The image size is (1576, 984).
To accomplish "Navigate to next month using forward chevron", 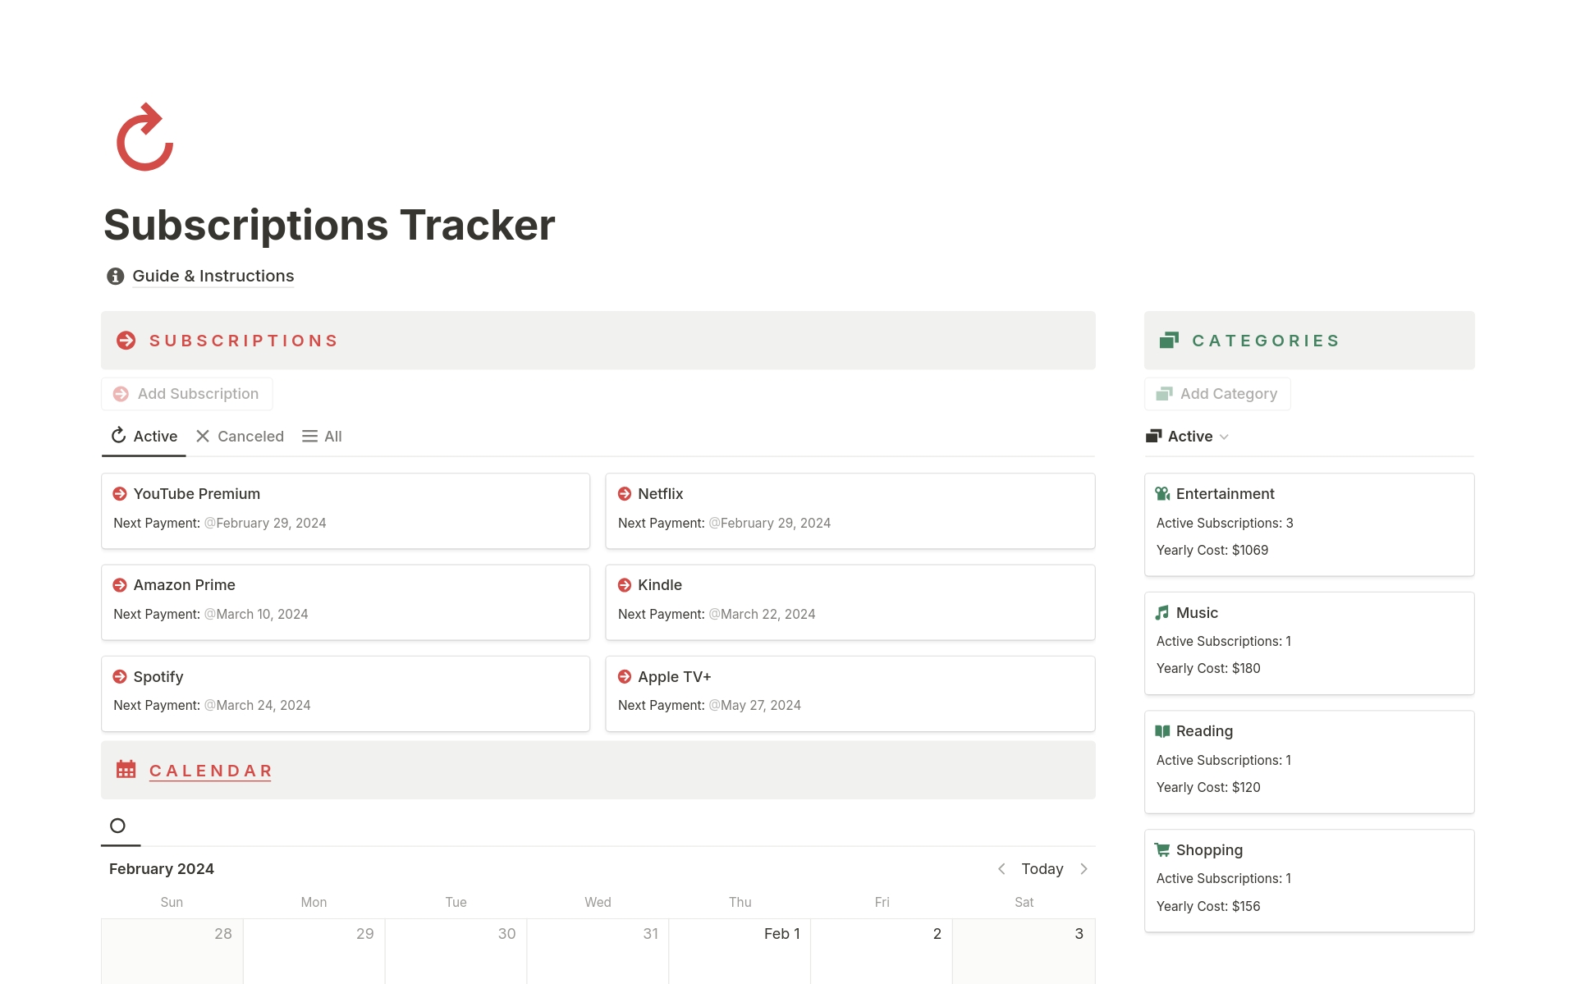I will click(1084, 868).
